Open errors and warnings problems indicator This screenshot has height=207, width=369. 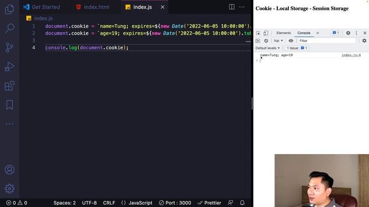[x=17, y=203]
